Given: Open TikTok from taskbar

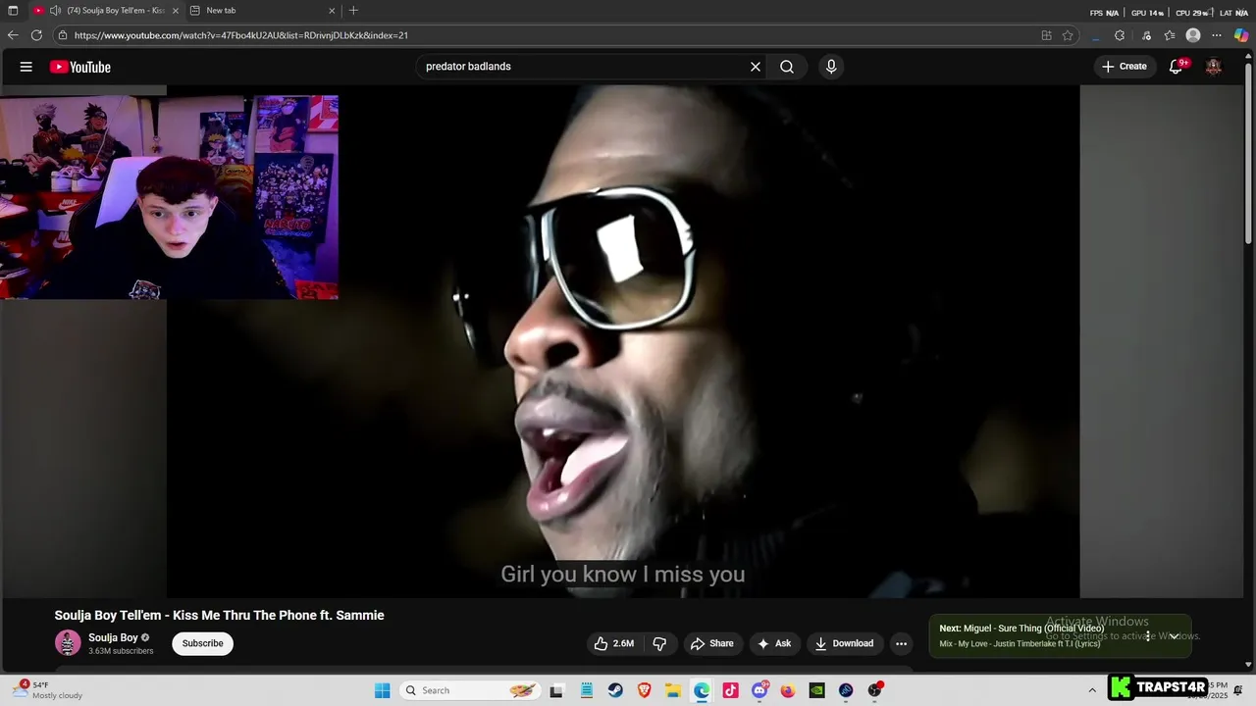Looking at the screenshot, I should point(730,690).
